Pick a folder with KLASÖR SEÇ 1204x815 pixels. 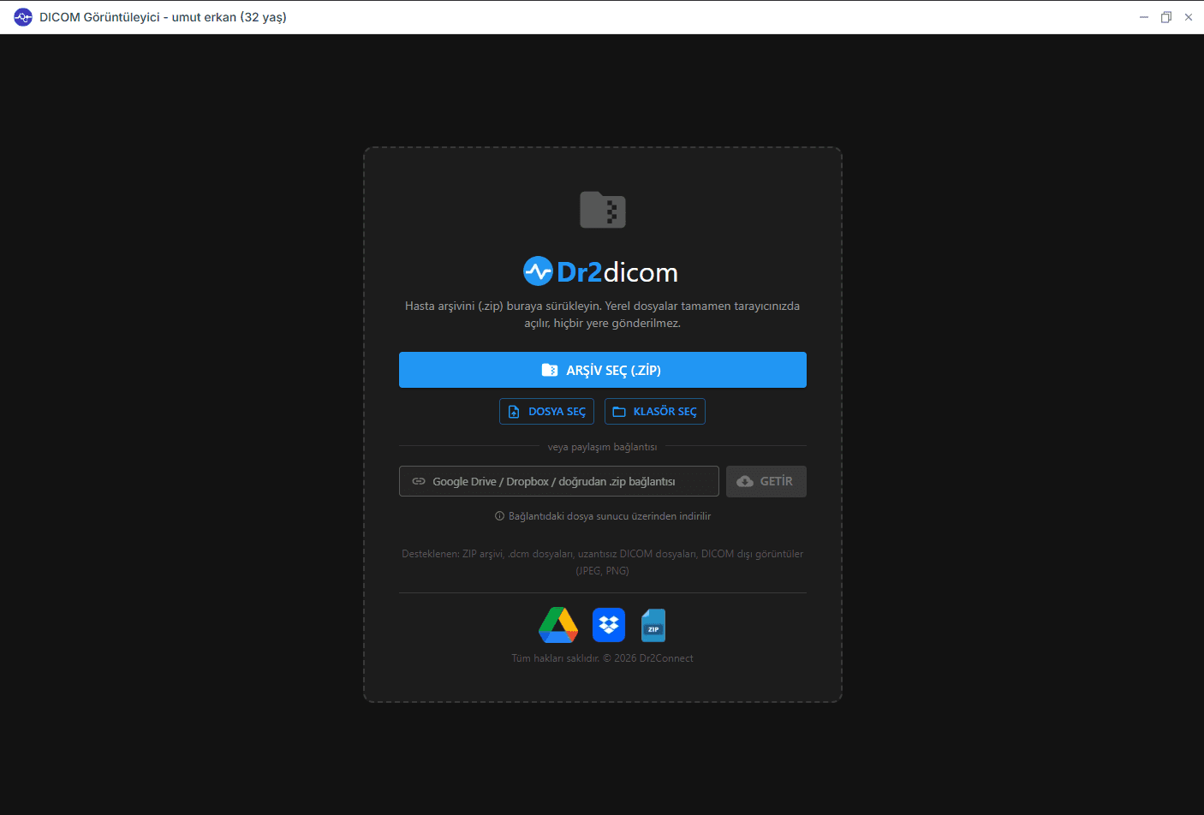coord(655,412)
